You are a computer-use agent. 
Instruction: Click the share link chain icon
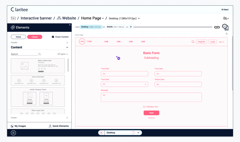(x=217, y=27)
